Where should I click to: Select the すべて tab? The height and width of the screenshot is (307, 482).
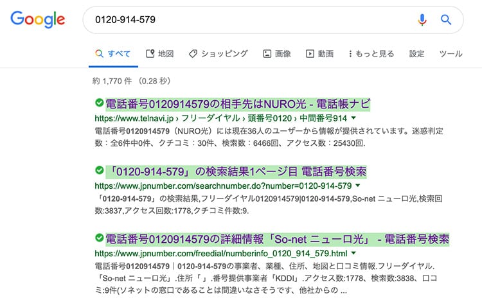click(113, 54)
